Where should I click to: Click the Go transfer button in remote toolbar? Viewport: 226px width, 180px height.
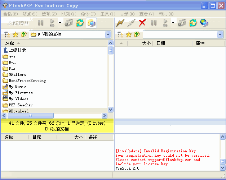165,23
